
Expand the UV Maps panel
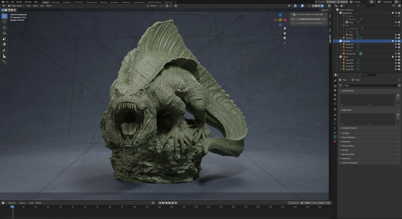(345, 133)
